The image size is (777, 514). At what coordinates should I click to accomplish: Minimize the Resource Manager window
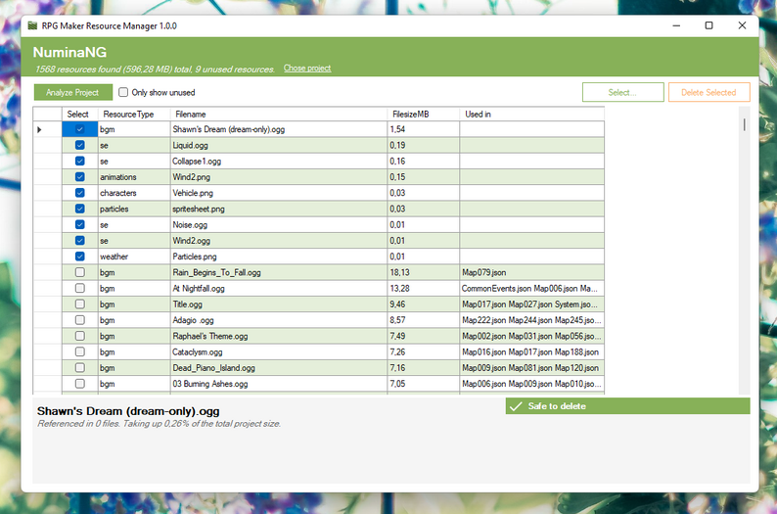(x=676, y=25)
